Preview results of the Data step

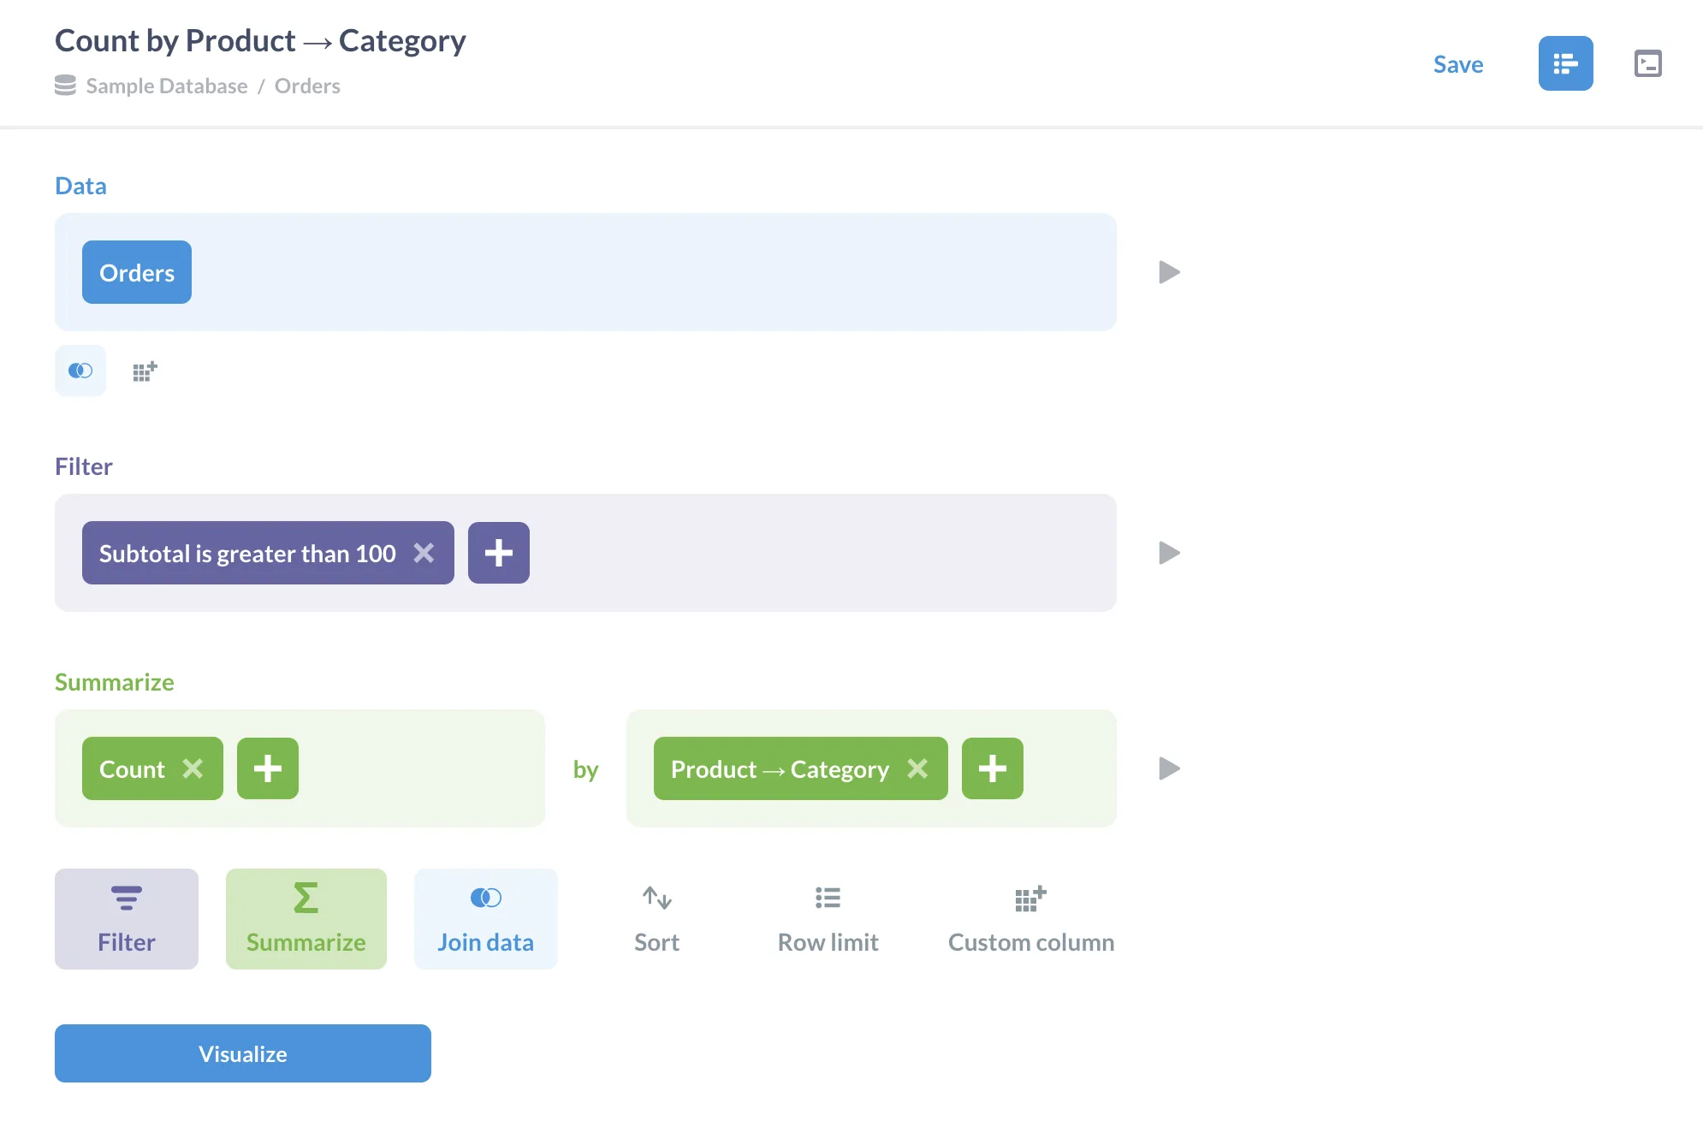(x=1170, y=272)
